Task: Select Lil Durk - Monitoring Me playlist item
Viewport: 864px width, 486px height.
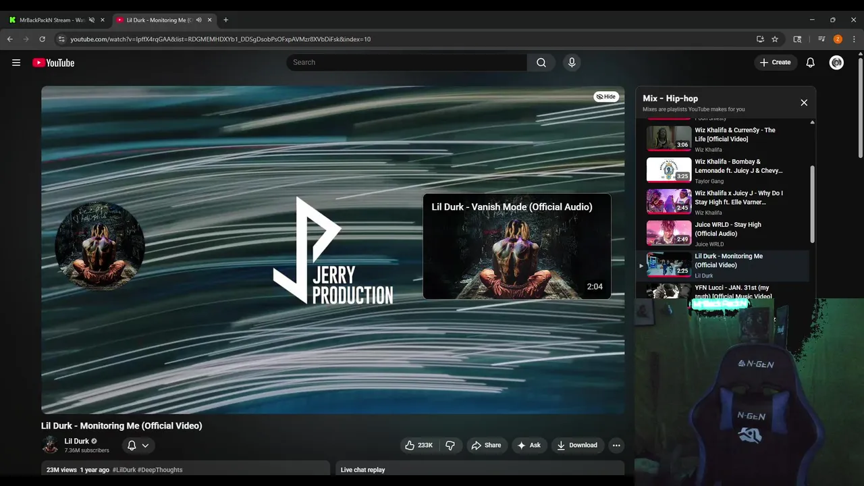Action: [x=724, y=266]
